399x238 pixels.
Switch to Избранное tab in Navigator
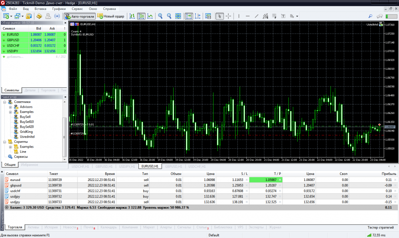(x=29, y=165)
